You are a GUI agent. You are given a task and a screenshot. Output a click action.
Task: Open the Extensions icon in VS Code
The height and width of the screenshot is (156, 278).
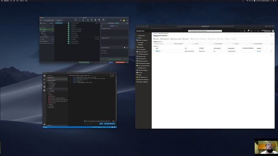pos(44,90)
